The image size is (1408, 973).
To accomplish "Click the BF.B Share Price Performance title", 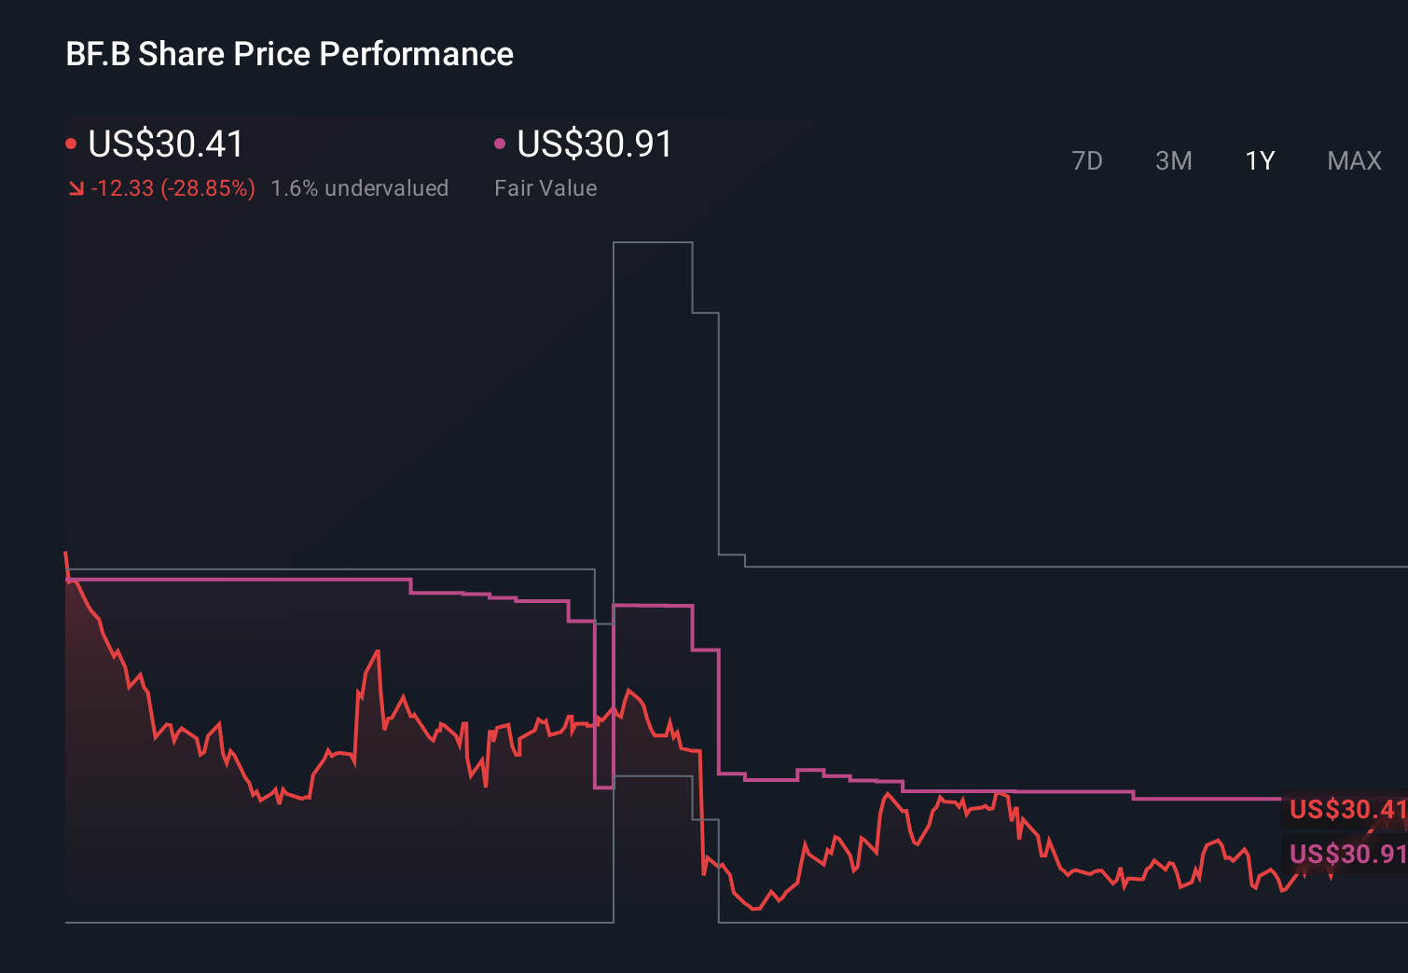I will pos(288,54).
